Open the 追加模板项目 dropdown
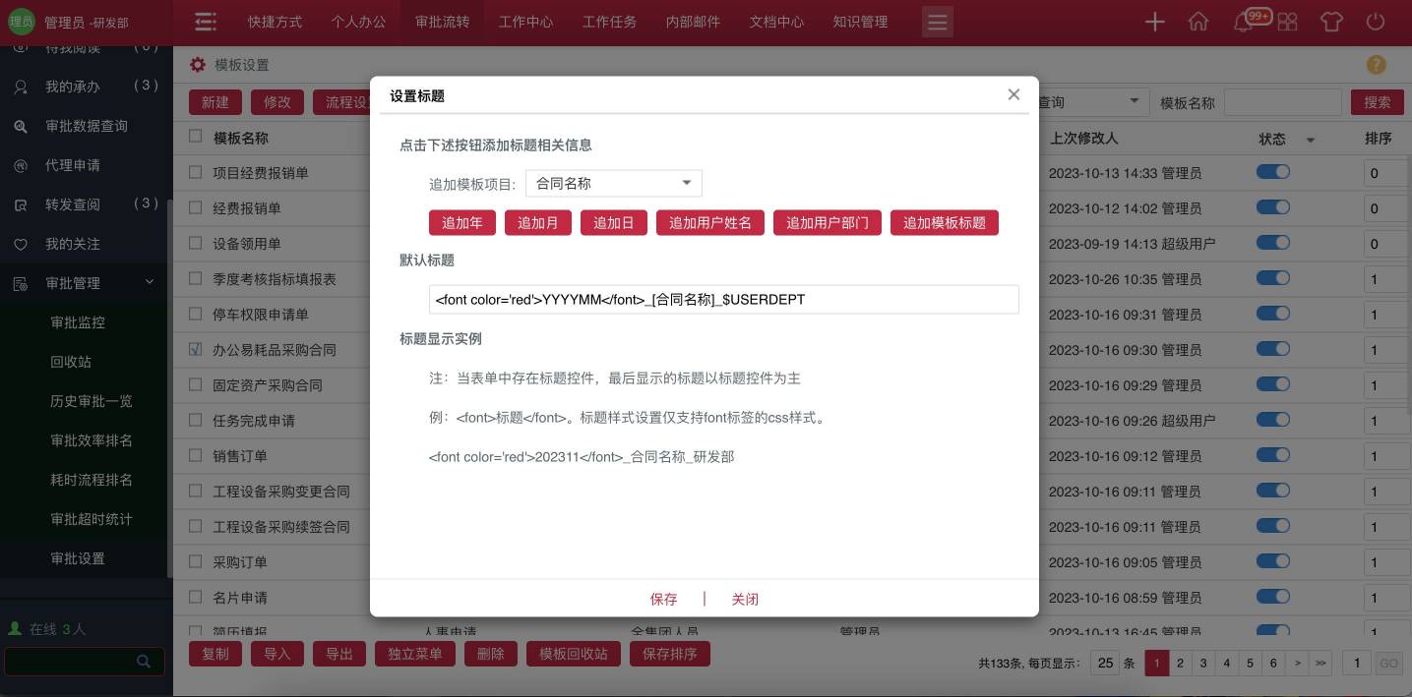The height and width of the screenshot is (697, 1412). pos(614,183)
